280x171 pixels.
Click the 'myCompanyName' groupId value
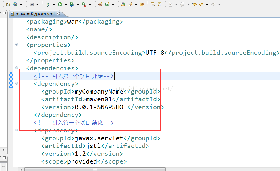(x=99, y=92)
